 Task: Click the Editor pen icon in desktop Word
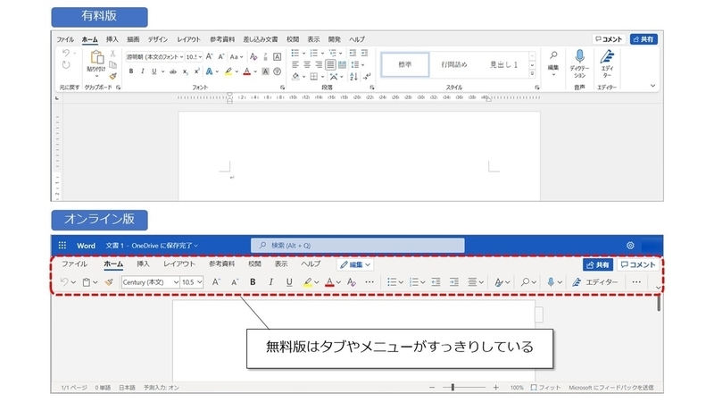607,56
